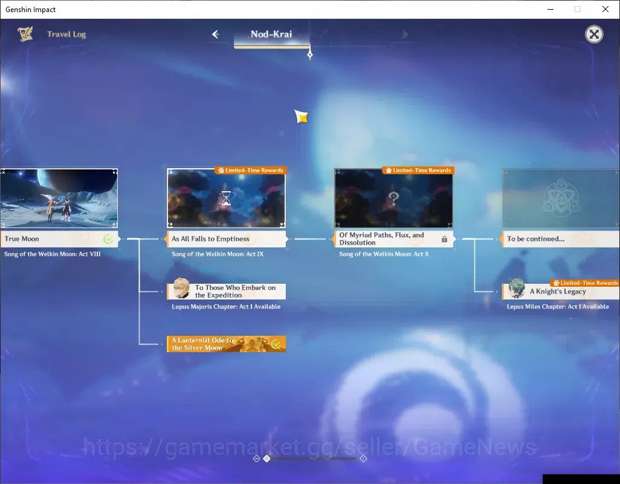Click Lupus Majoris Chapter: Act I Available

click(x=226, y=307)
